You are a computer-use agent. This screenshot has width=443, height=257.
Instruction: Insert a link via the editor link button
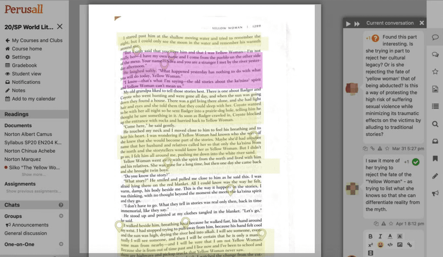tap(410, 245)
